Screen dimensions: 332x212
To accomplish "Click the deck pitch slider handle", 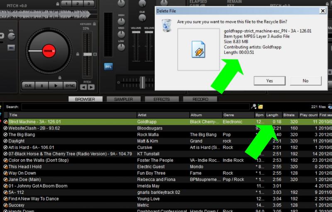I will (x=88, y=55).
